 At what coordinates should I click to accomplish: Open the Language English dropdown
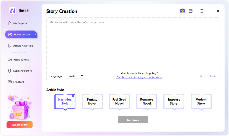coord(75,76)
